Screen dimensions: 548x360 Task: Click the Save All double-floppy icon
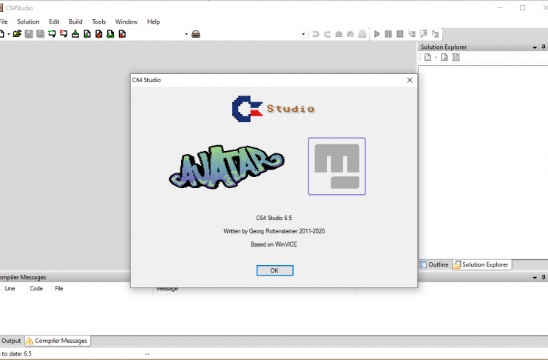pyautogui.click(x=40, y=34)
